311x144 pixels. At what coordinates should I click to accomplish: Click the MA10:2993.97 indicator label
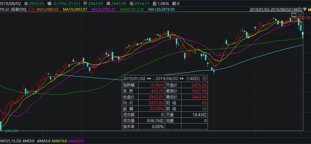click(75, 9)
